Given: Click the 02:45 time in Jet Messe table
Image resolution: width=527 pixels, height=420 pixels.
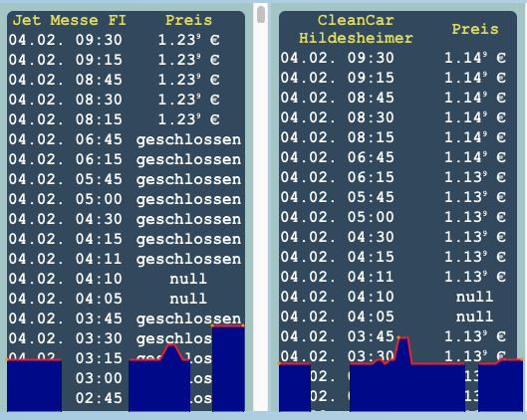Looking at the screenshot, I should pyautogui.click(x=99, y=398).
